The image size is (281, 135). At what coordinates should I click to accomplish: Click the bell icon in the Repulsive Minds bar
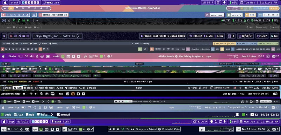(48, 101)
